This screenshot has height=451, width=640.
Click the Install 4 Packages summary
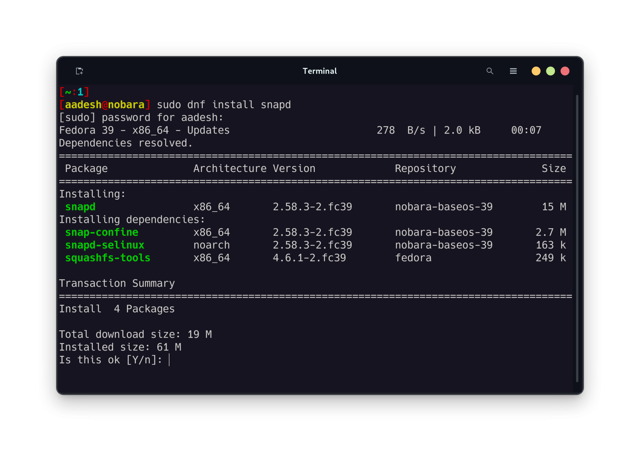(117, 309)
